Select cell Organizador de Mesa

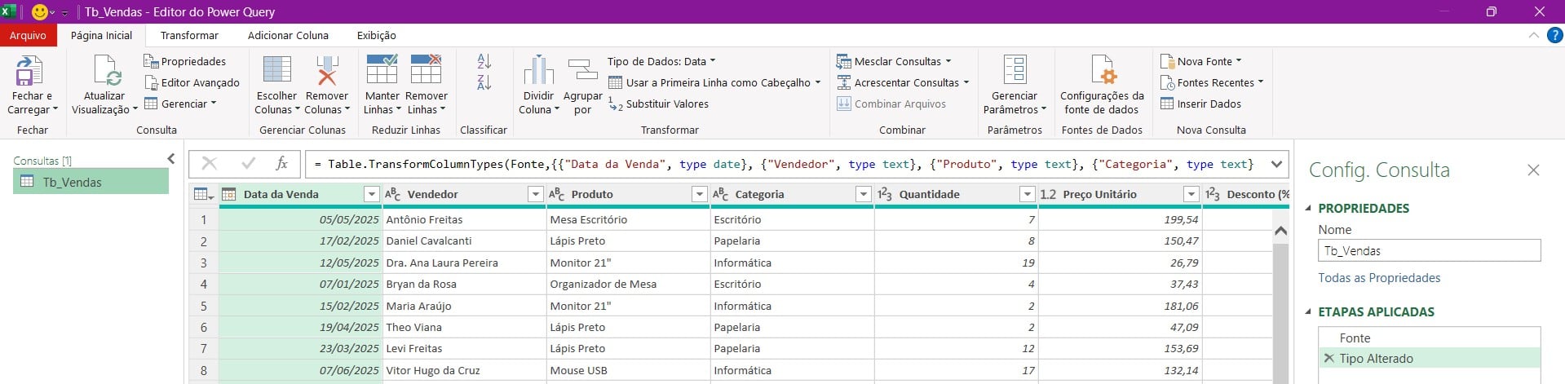(x=629, y=284)
